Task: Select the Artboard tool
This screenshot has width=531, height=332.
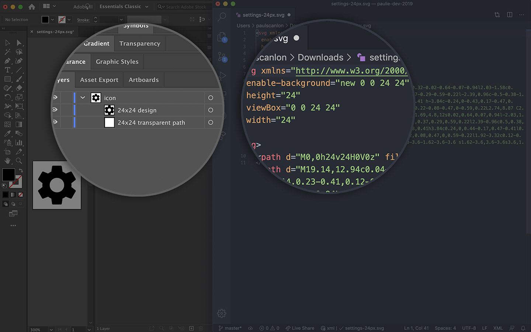Action: (x=7, y=152)
